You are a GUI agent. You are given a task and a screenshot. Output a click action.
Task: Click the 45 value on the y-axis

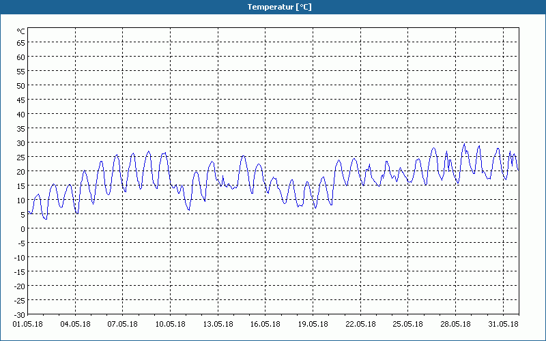coord(21,100)
